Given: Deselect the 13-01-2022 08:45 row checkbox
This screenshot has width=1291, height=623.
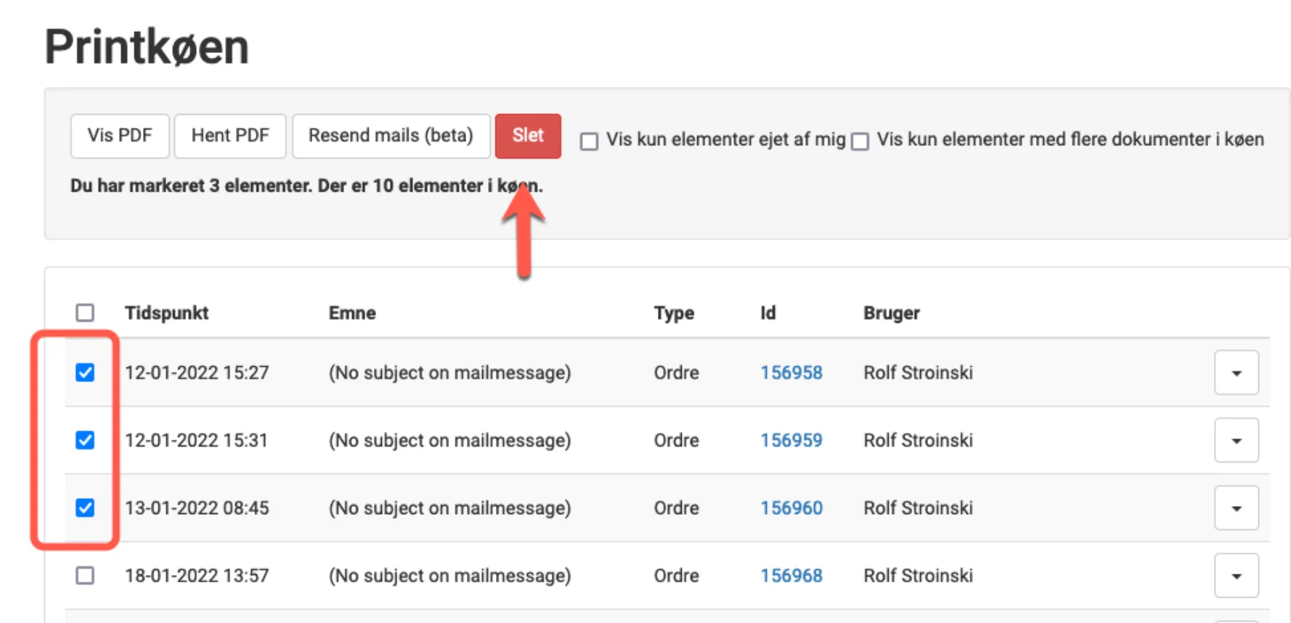Looking at the screenshot, I should click(85, 508).
